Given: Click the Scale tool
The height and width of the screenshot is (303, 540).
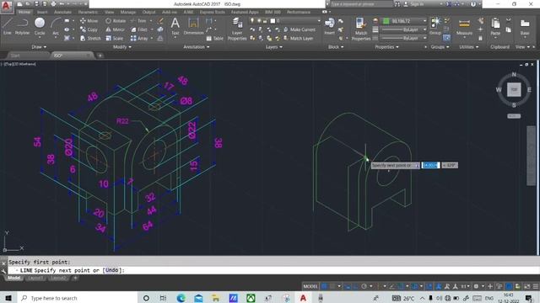Looking at the screenshot, I should 114,39.
